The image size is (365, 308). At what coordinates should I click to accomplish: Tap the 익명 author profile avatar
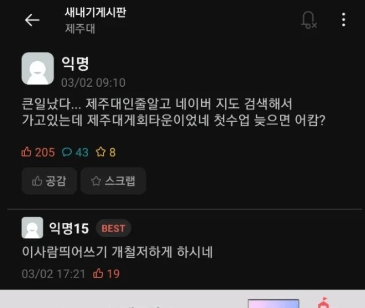pos(37,68)
